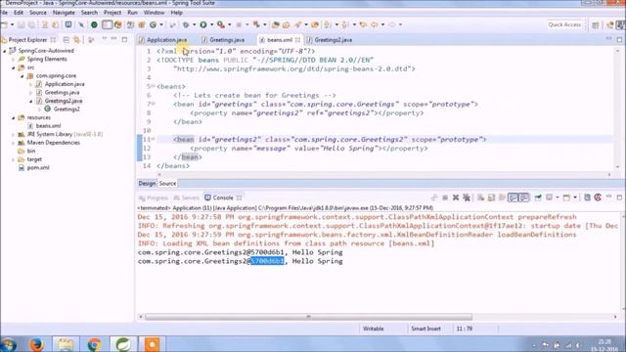Viewport: 626px width, 352px height.
Task: Toggle the Word Wrap console button
Action: point(502,198)
